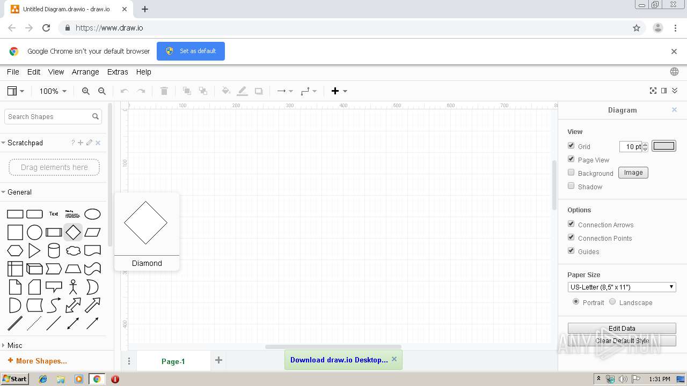
Task: Toggle the Guides checkbox
Action: (x=571, y=251)
